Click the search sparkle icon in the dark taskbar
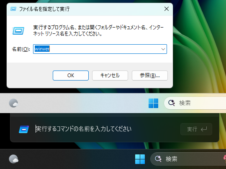The height and width of the screenshot is (169, 226). (x=158, y=159)
